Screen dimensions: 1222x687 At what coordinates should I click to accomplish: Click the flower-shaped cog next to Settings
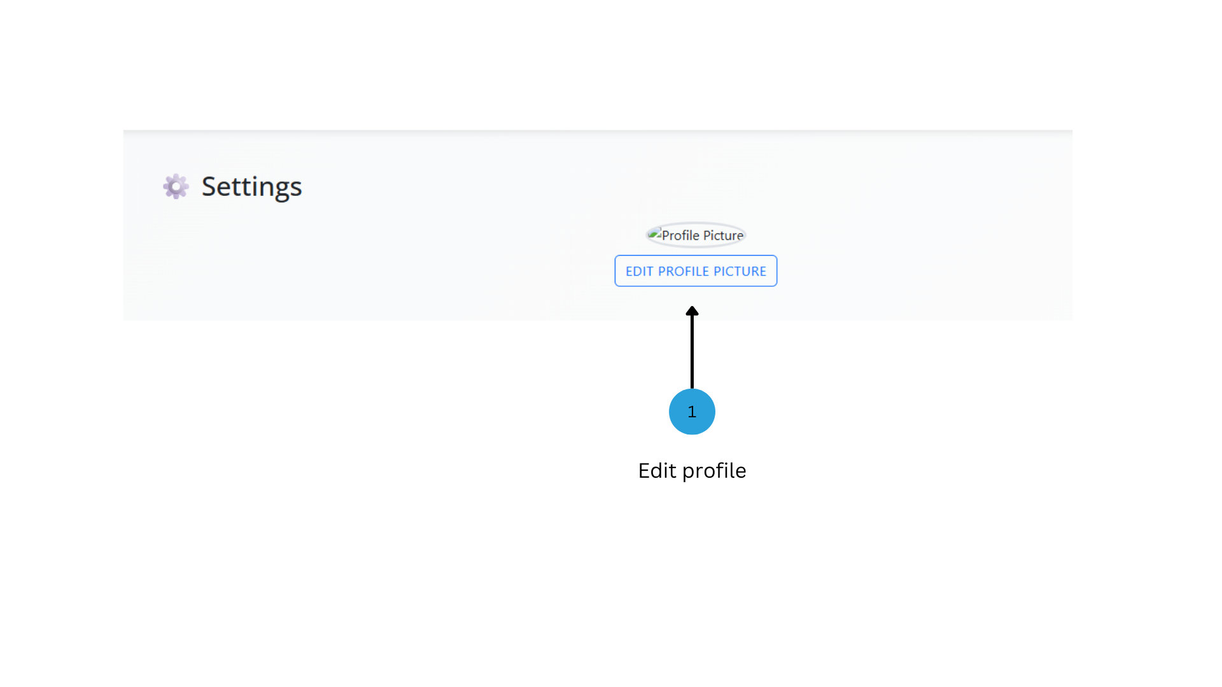coord(176,186)
